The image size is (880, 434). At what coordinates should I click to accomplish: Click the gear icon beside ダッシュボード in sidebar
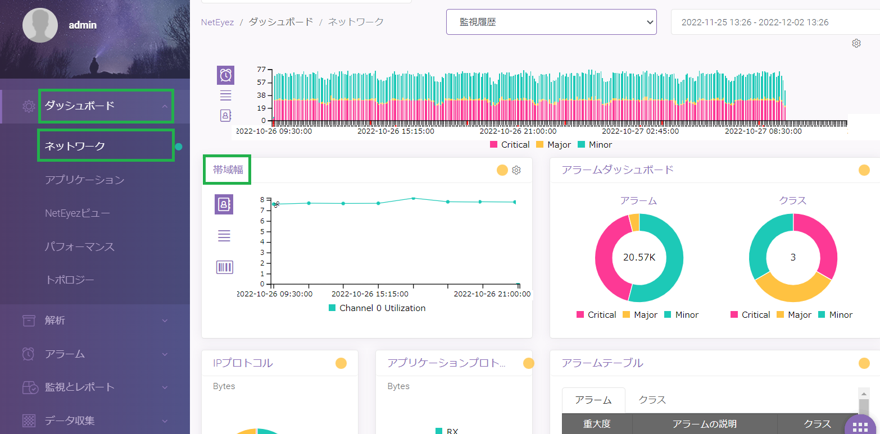[28, 106]
